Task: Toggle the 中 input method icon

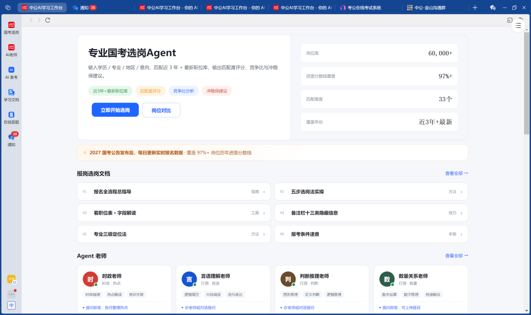Action: (11, 305)
